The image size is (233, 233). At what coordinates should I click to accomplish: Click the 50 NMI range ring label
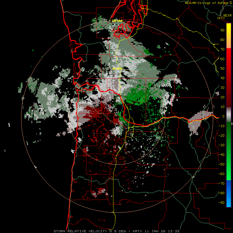click(117, 69)
